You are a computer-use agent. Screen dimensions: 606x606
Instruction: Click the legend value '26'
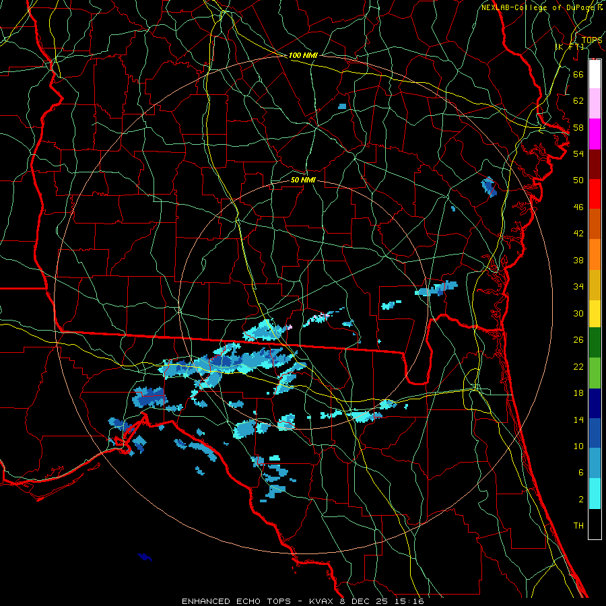pos(578,340)
